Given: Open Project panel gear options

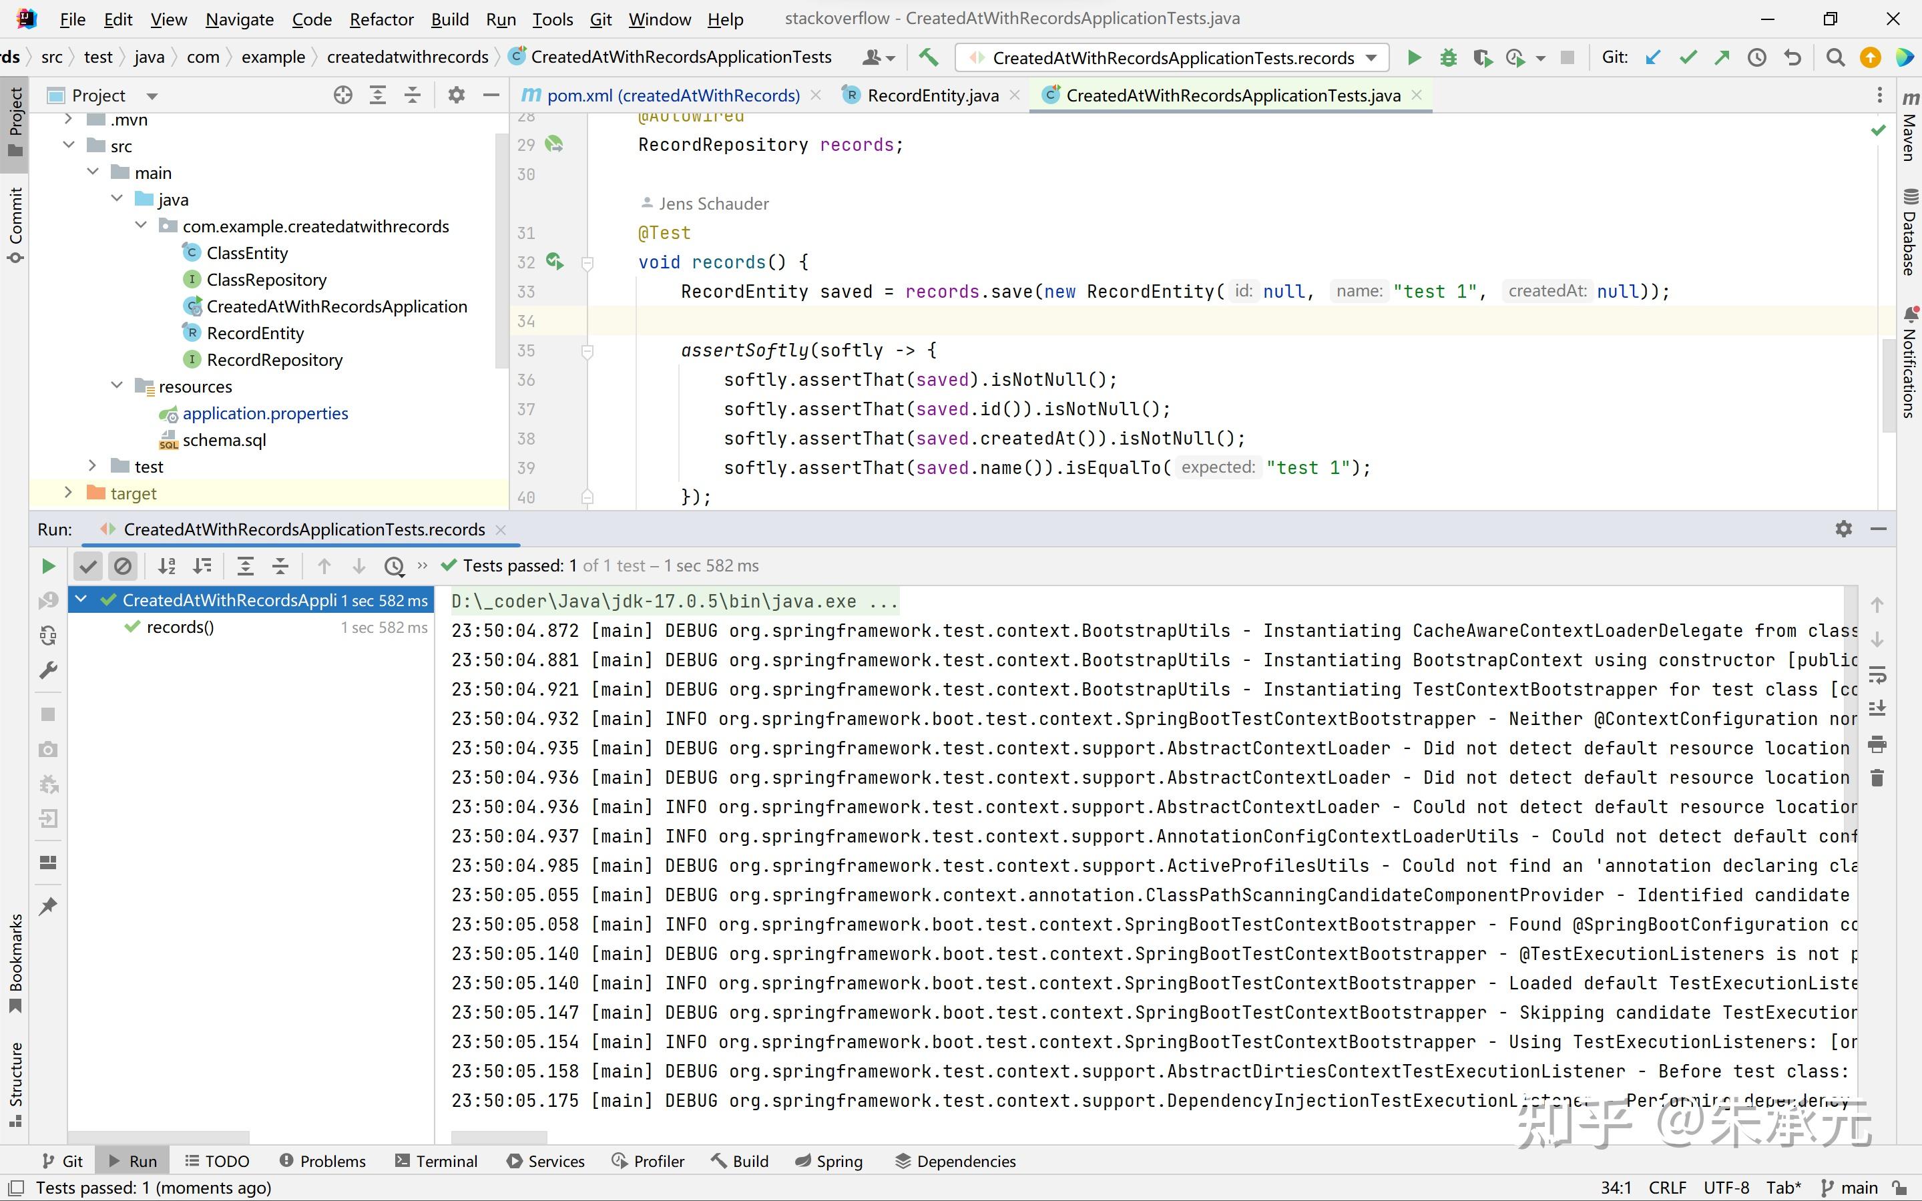Looking at the screenshot, I should [456, 95].
